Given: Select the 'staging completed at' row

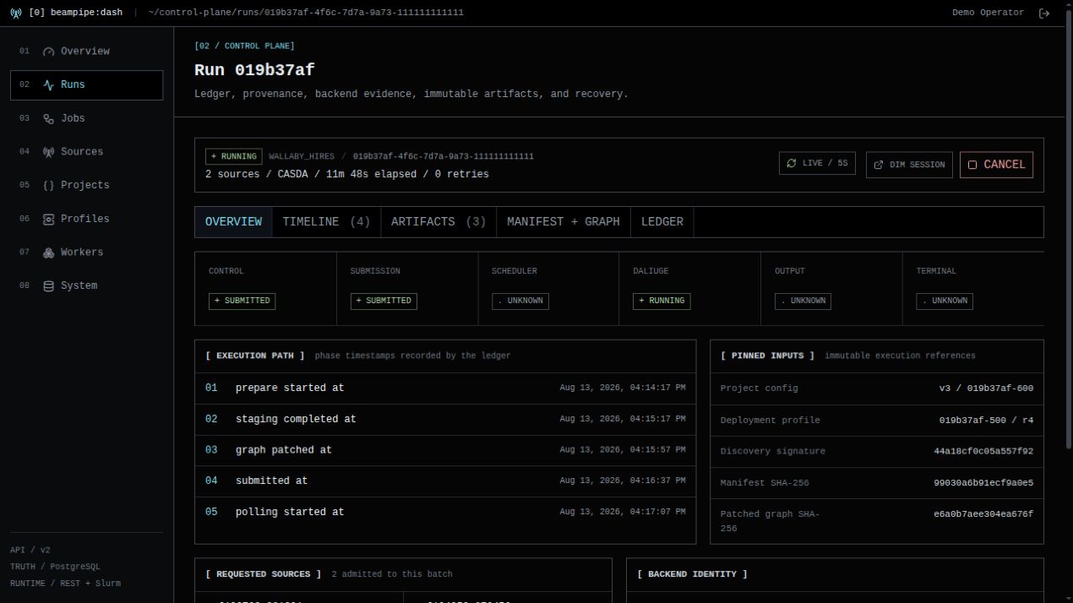Looking at the screenshot, I should [x=445, y=419].
